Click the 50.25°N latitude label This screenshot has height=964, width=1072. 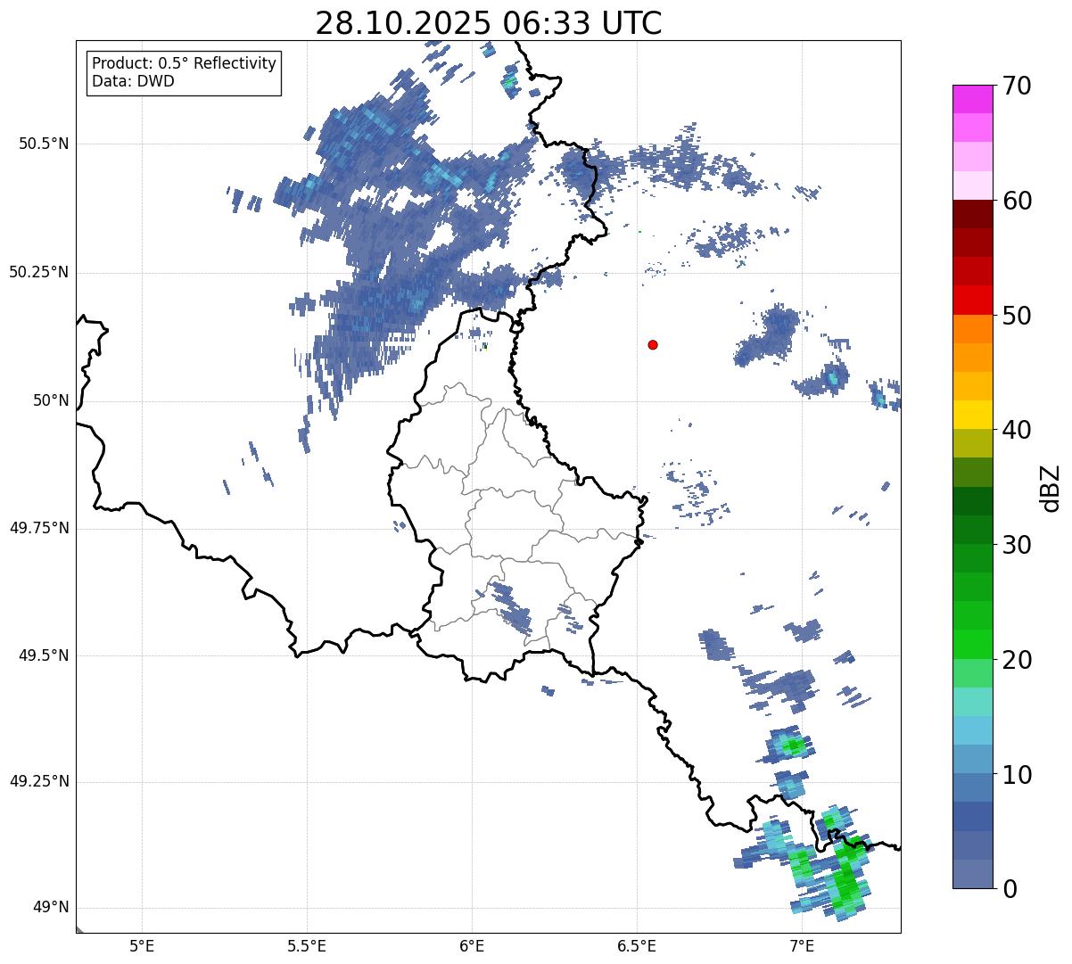38,272
